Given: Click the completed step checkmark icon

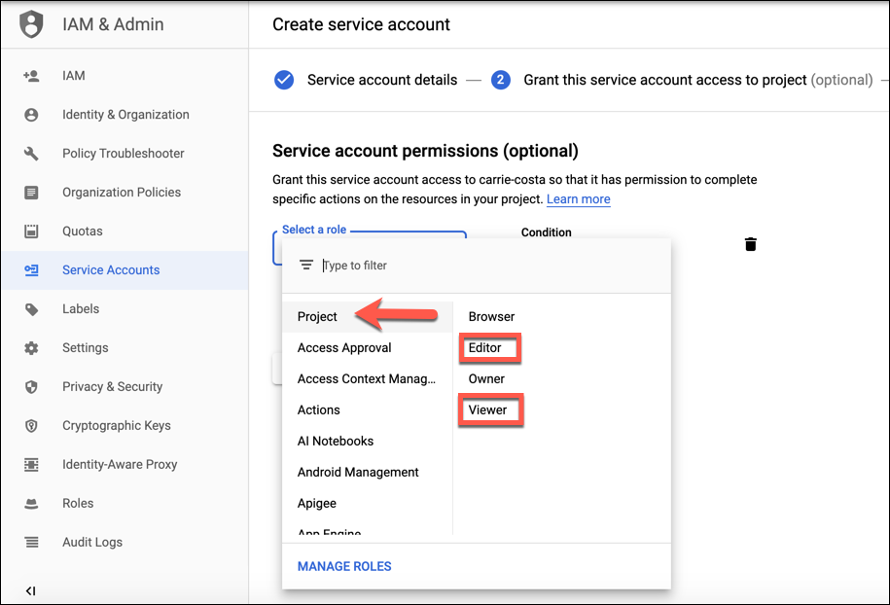Looking at the screenshot, I should [284, 80].
